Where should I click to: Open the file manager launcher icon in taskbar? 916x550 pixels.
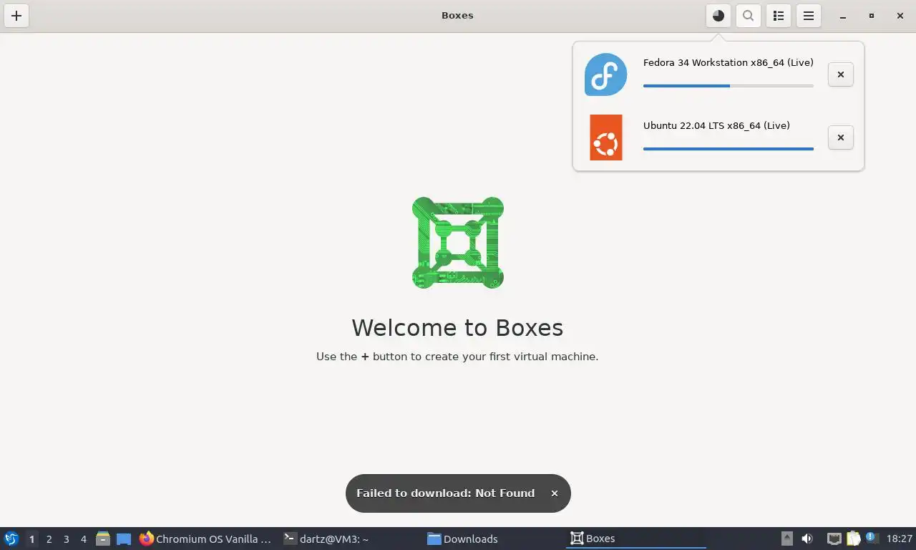pos(103,539)
